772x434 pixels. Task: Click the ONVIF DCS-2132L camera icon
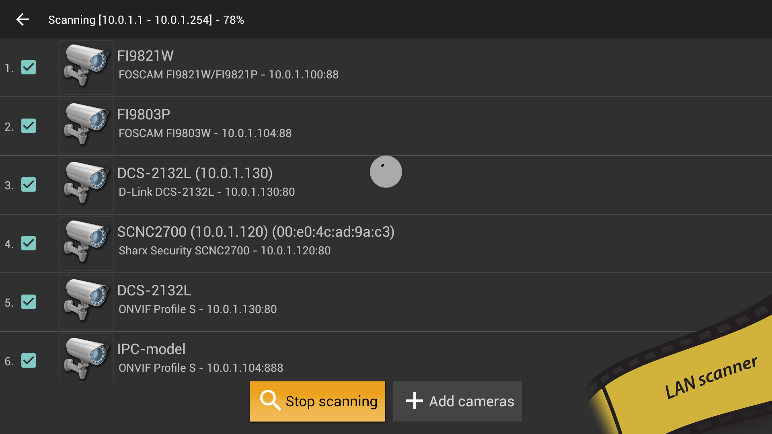86,302
